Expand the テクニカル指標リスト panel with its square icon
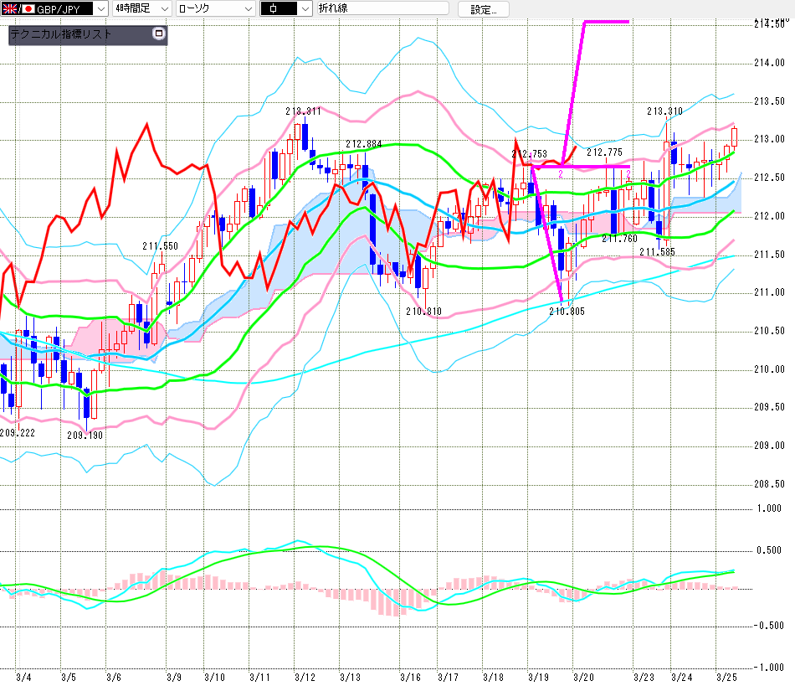Viewport: 795px width, 686px height. (x=159, y=34)
